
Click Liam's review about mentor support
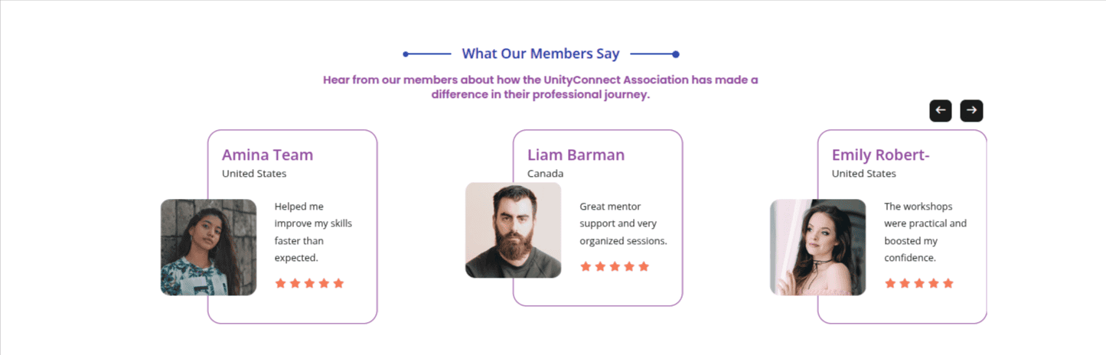[x=623, y=223]
